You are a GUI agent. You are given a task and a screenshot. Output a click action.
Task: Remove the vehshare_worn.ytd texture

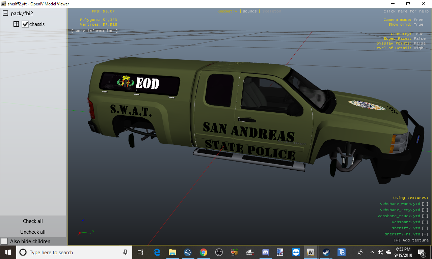click(x=425, y=204)
